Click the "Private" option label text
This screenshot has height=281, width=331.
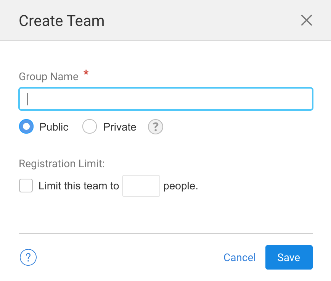[x=120, y=127]
